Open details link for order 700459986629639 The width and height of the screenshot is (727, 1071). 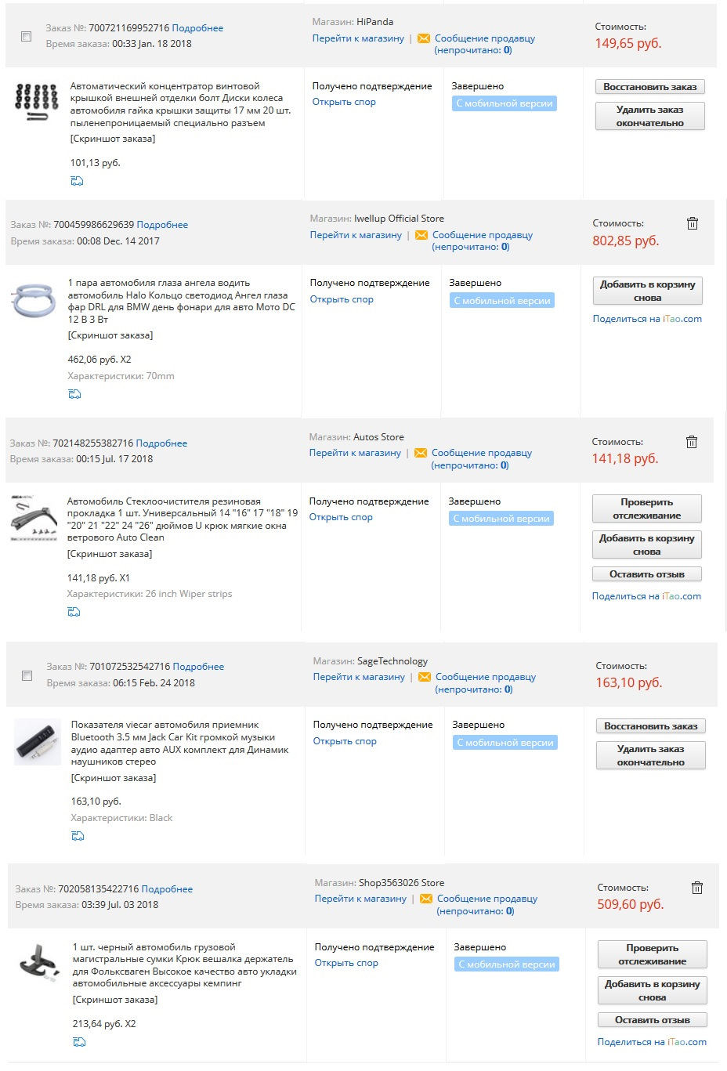tap(162, 225)
